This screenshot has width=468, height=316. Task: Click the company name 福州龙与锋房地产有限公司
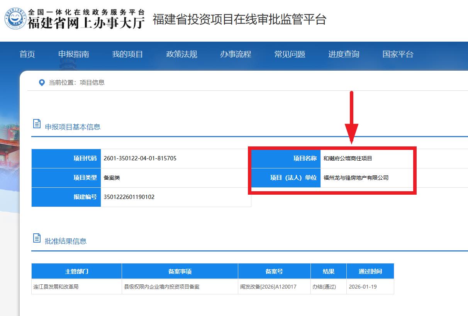pyautogui.click(x=356, y=178)
